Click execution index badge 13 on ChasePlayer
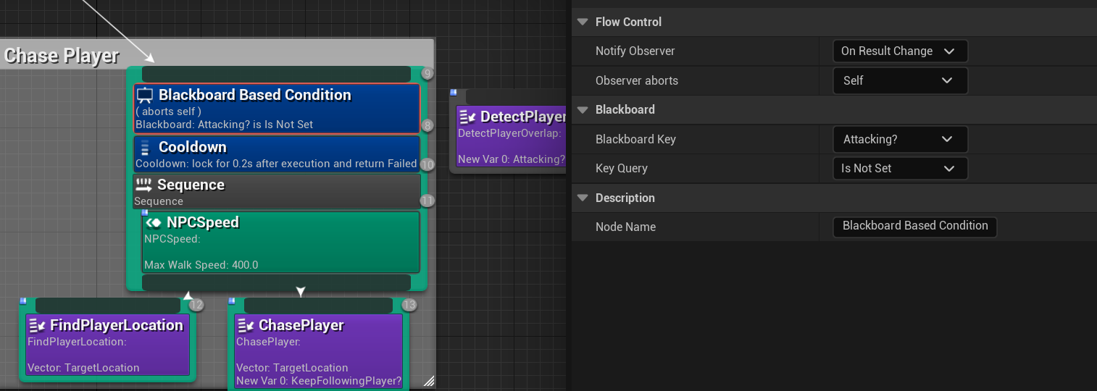1097x391 pixels. pyautogui.click(x=409, y=305)
